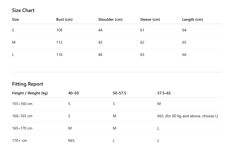
Task: Click the Length (cm) column header
Action: (192, 19)
